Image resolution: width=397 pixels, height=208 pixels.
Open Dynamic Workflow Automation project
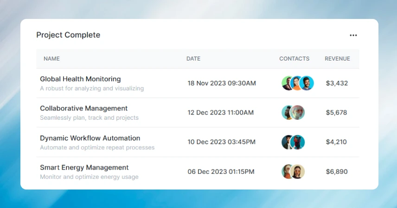click(90, 138)
